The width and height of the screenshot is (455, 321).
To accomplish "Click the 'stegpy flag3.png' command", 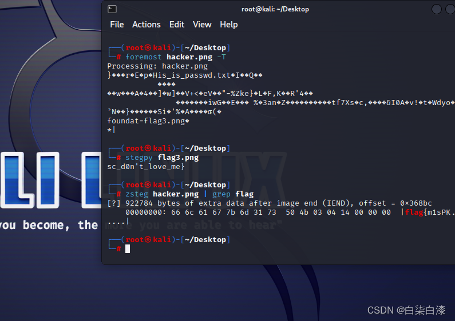I will coord(162,158).
